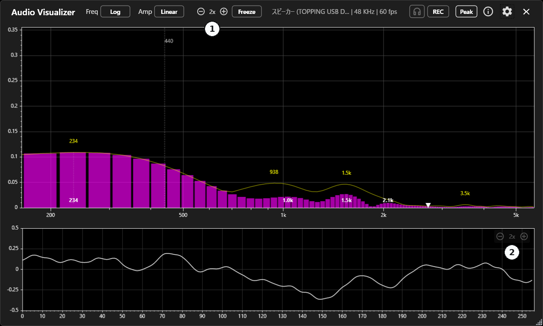Zoom out the waveform with the lower minus icon
This screenshot has height=326, width=543.
[500, 236]
